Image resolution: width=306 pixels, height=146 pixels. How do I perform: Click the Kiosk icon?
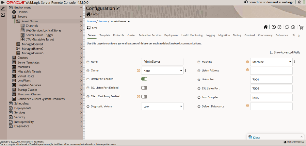(250, 137)
